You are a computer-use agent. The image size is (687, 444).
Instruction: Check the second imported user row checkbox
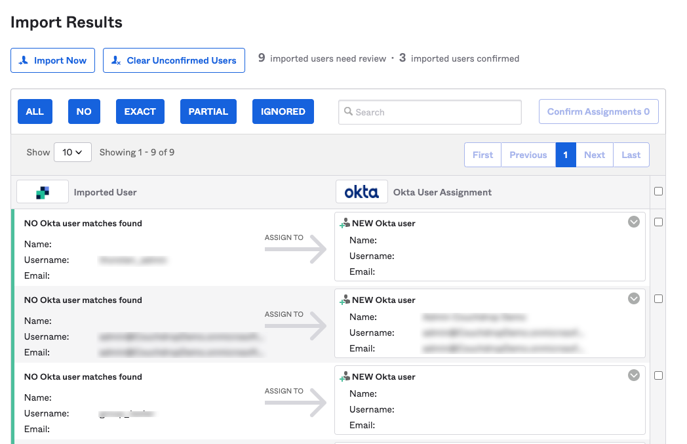(658, 299)
